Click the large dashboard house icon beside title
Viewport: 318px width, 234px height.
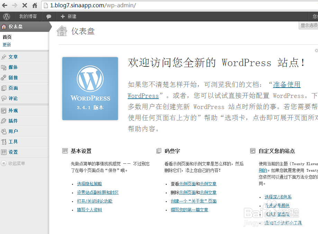coord(62,31)
